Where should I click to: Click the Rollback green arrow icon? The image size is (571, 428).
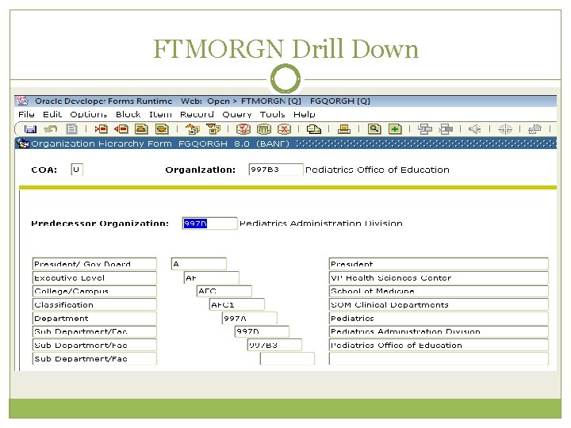point(51,129)
